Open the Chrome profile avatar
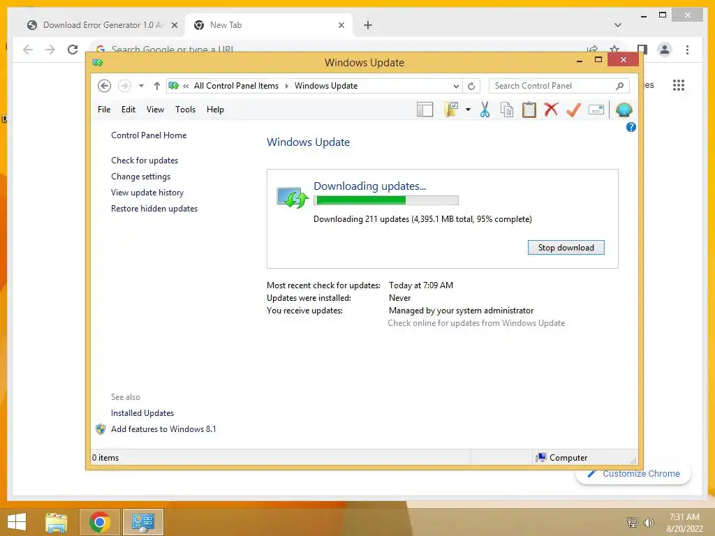Screen dimensions: 715x536 point(665,50)
